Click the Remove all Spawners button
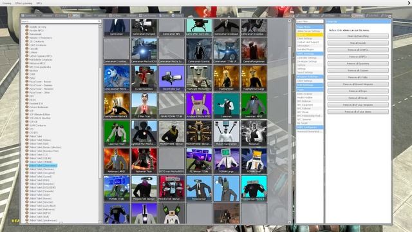412x232 pixels. [x=358, y=64]
